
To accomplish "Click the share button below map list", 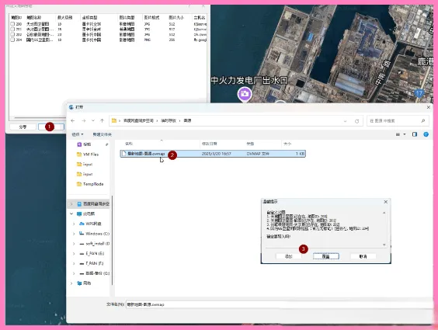I will 23,127.
